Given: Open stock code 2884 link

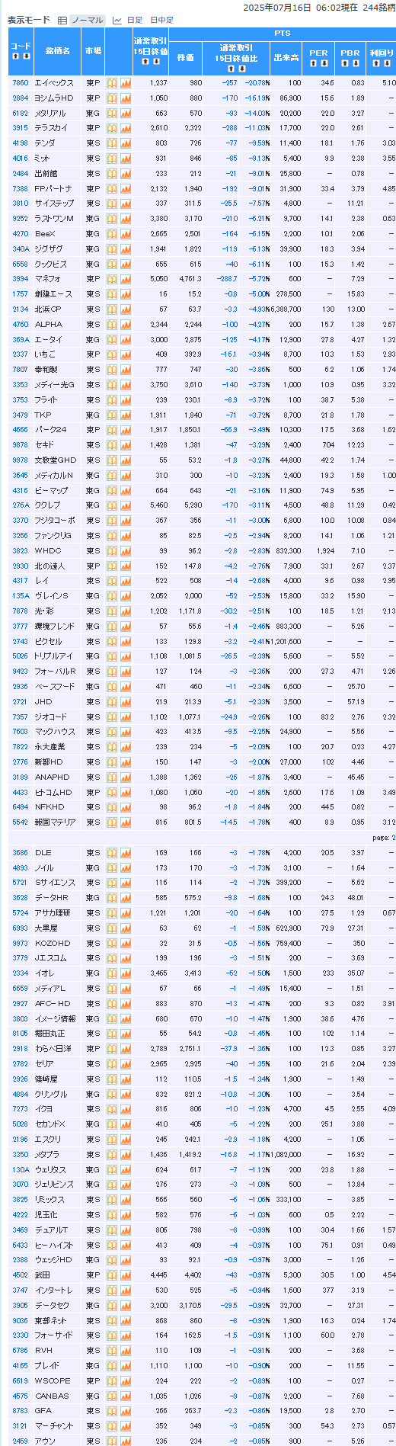Looking at the screenshot, I should click(x=20, y=98).
